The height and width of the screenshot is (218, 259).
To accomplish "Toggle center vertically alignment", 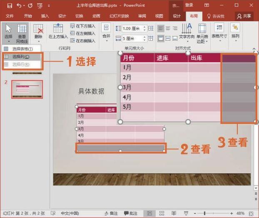I will click(168, 38).
